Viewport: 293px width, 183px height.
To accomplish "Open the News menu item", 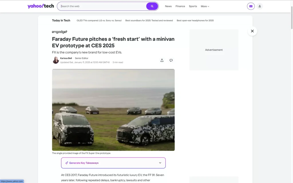I will [x=168, y=6].
